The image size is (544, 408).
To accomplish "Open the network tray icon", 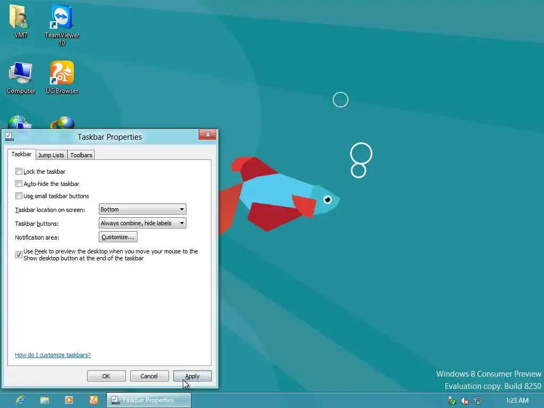I will pyautogui.click(x=478, y=401).
